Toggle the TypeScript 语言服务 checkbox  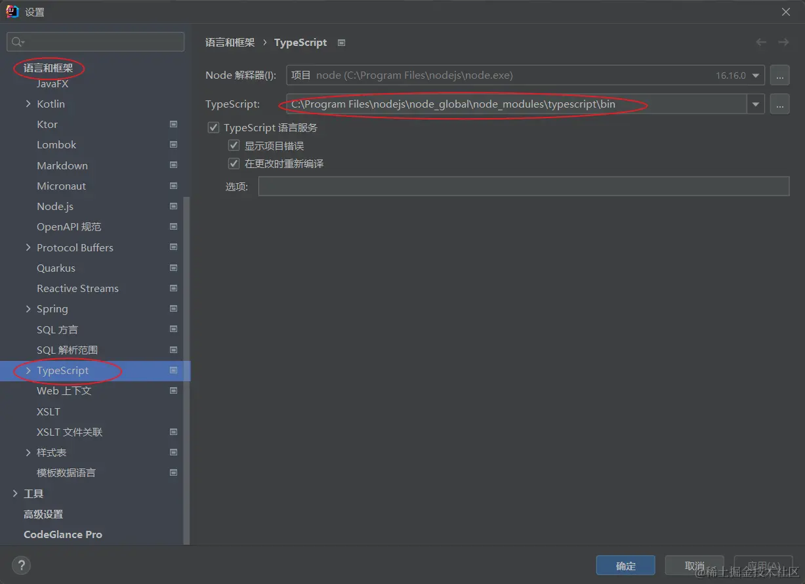click(x=213, y=128)
